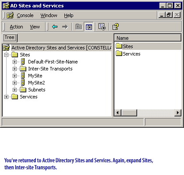Screen dimensions: 184x175
Task: Select MySite2 label in tree
Action: [36, 83]
